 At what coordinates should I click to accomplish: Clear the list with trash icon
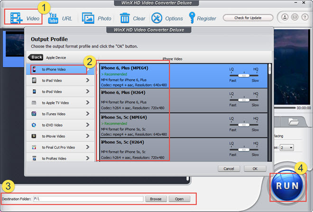(125, 18)
